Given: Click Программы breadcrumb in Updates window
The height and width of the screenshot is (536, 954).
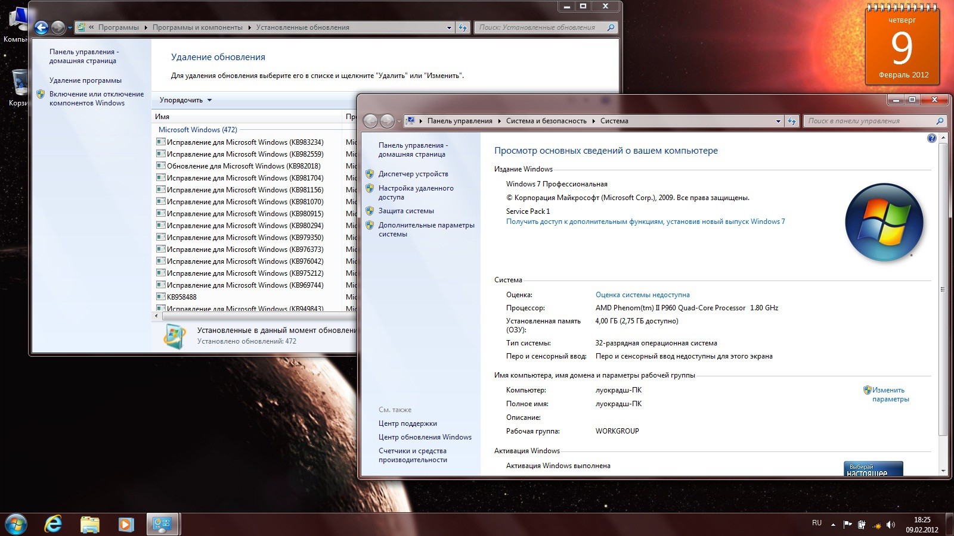Looking at the screenshot, I should click(x=118, y=27).
